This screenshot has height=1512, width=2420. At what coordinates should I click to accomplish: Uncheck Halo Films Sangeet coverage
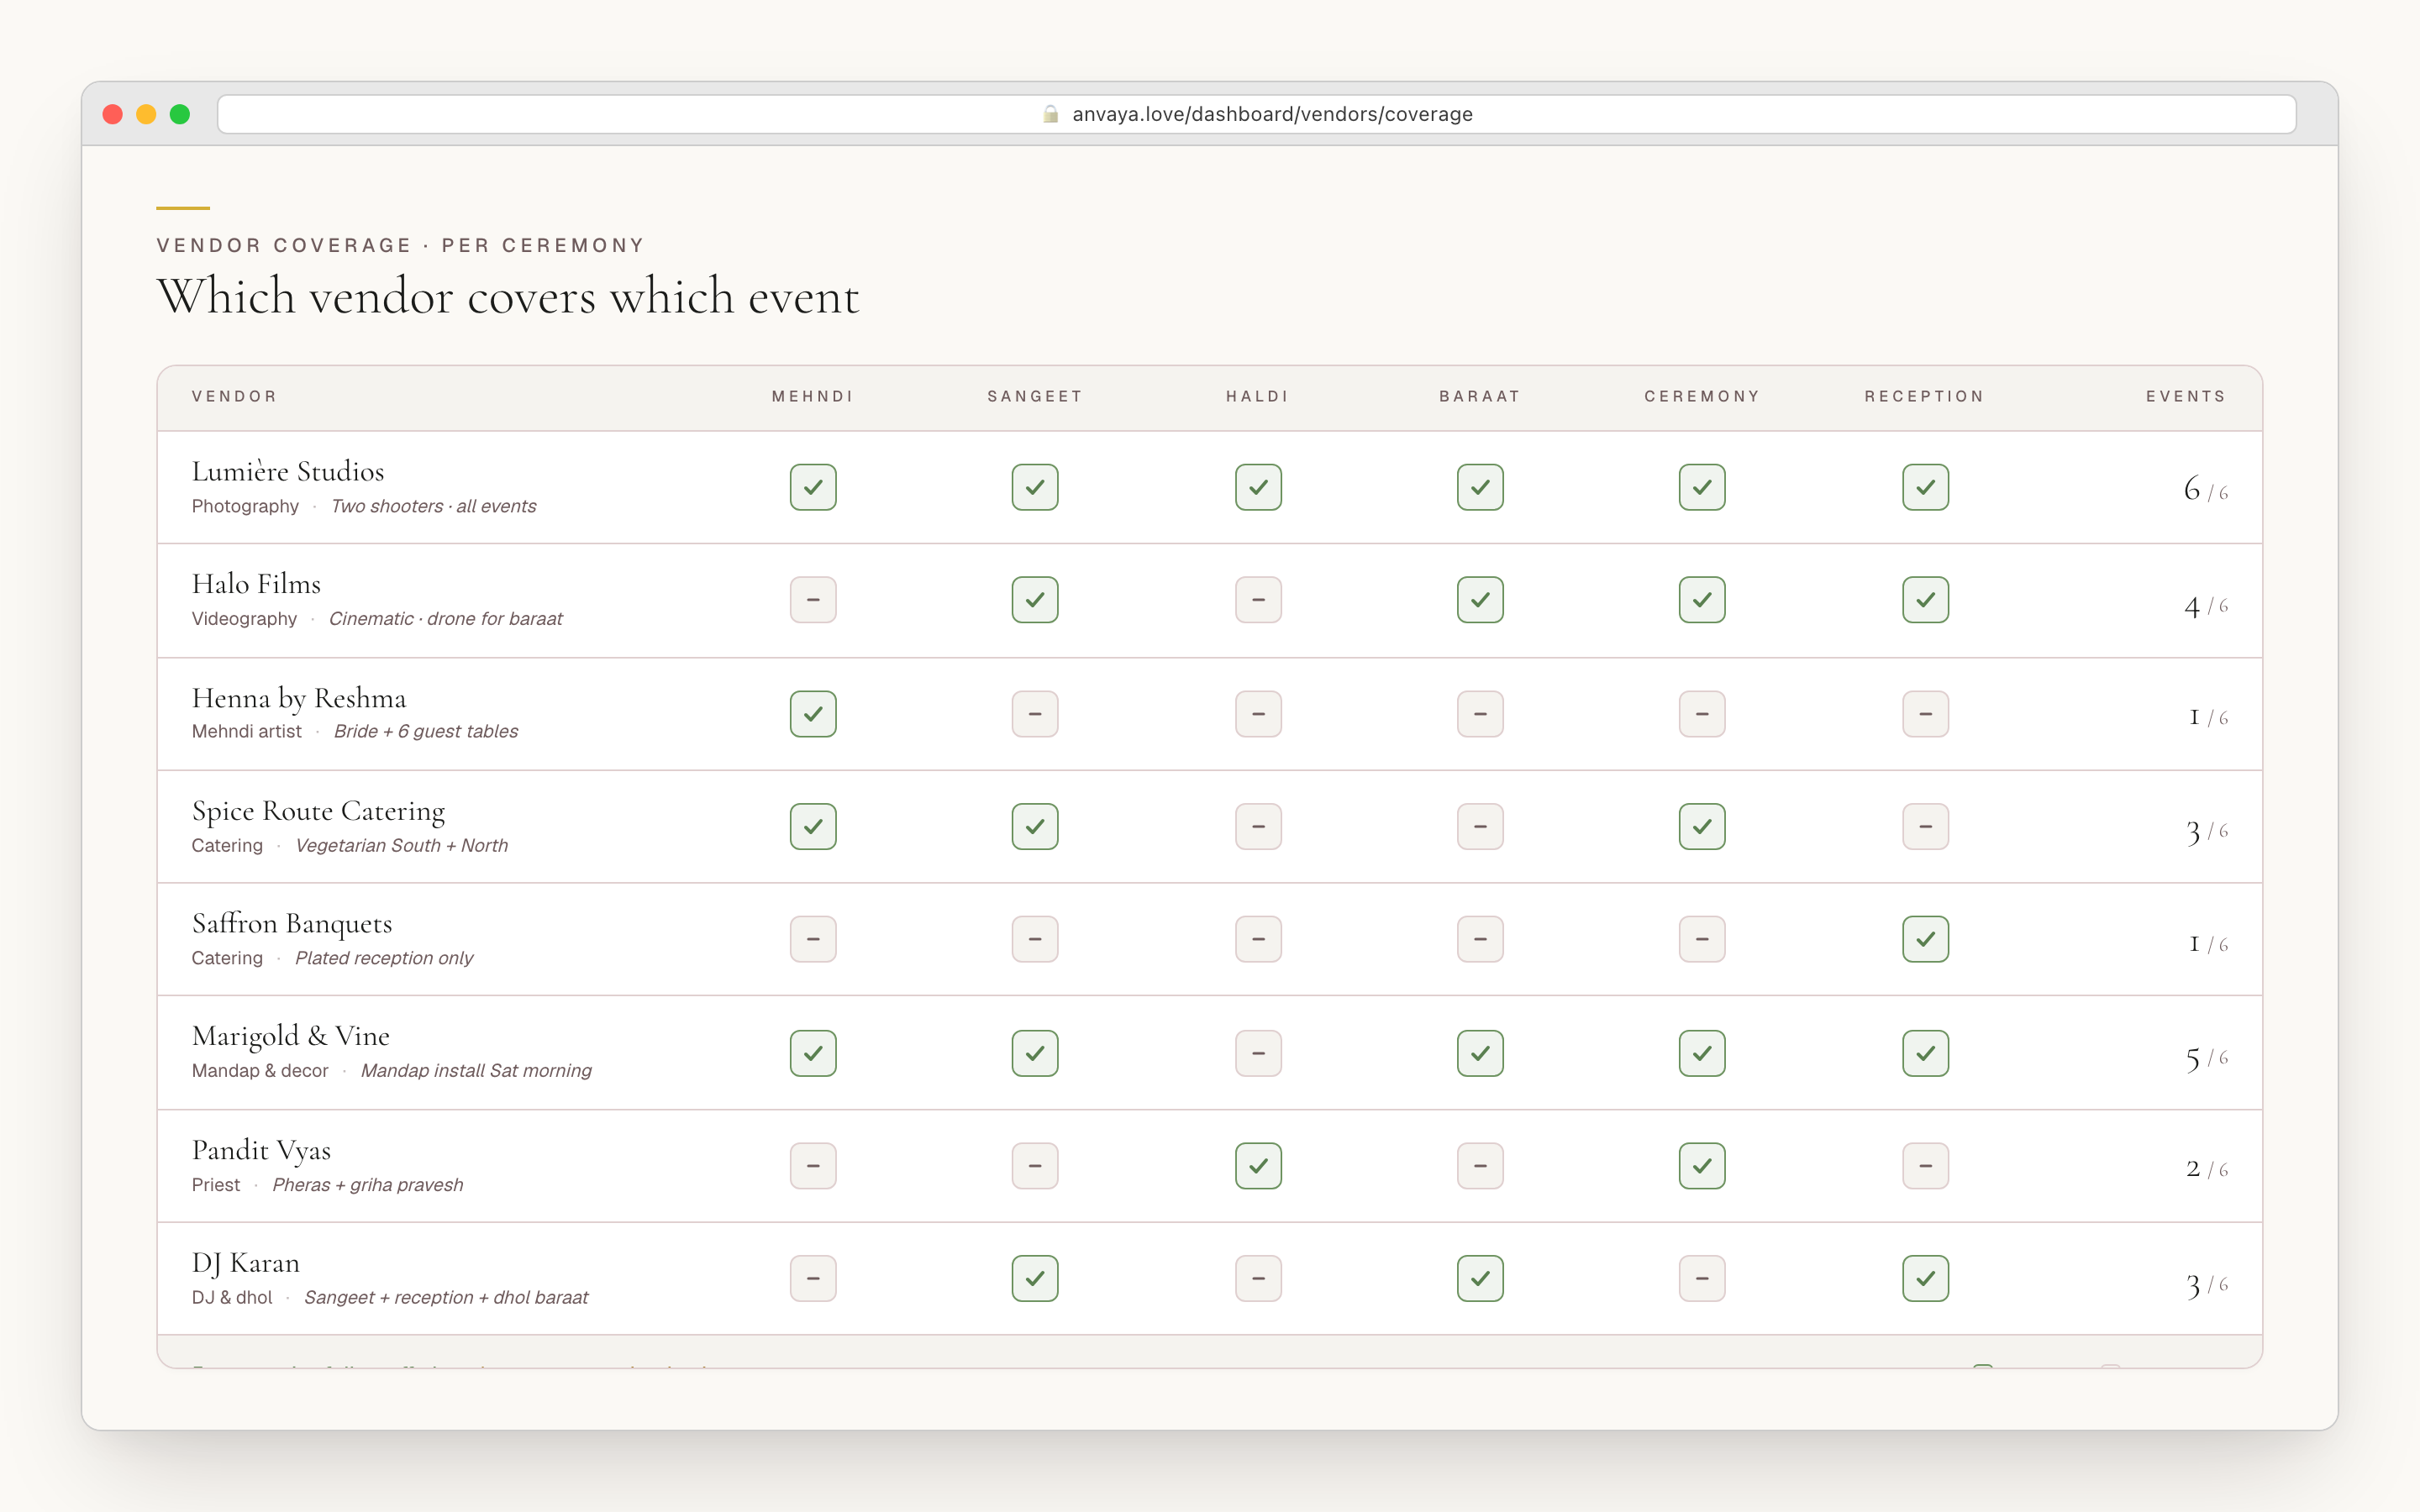(x=1035, y=600)
